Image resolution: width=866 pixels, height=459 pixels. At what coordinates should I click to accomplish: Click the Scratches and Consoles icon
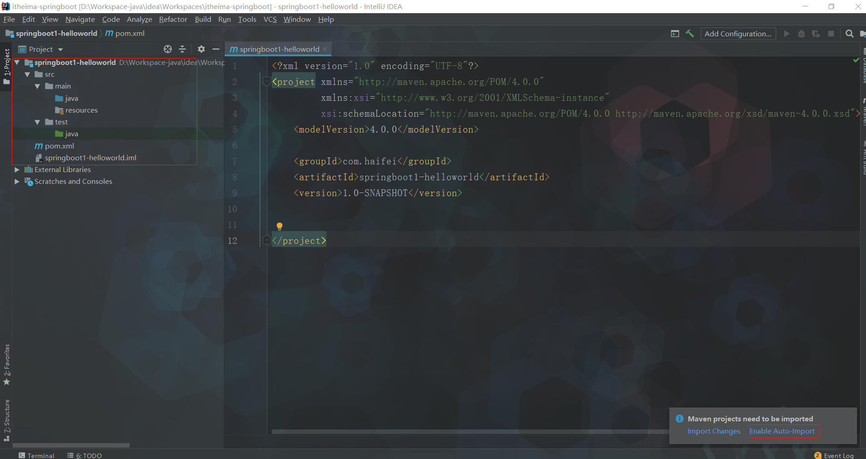[x=28, y=181]
